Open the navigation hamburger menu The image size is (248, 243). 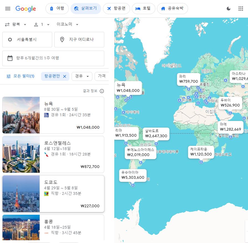[8, 9]
